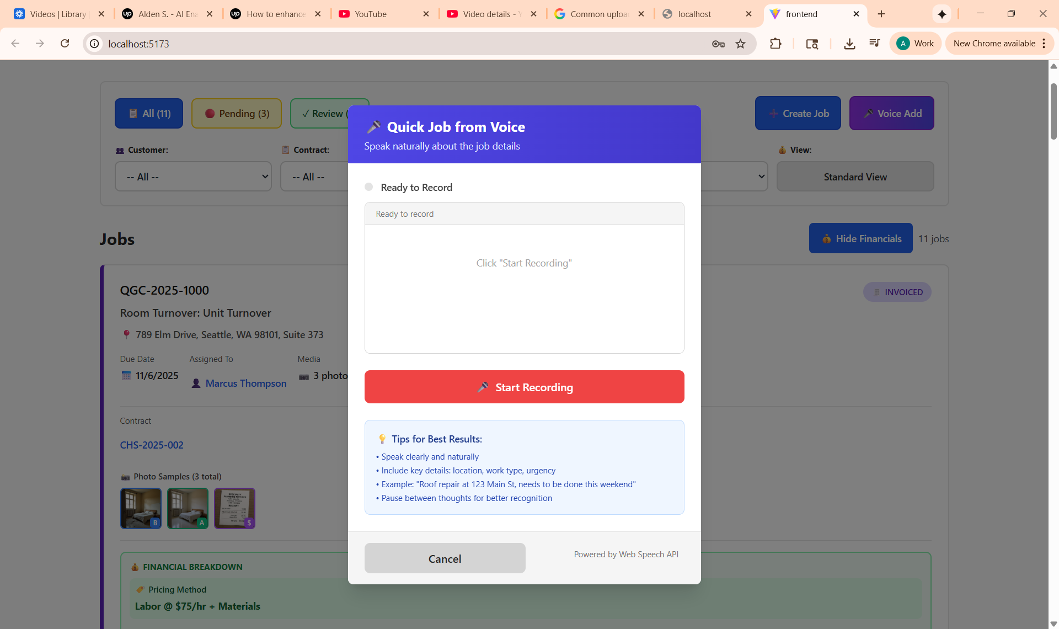The height and width of the screenshot is (629, 1059).
Task: Click the password manager key icon
Action: (x=718, y=44)
